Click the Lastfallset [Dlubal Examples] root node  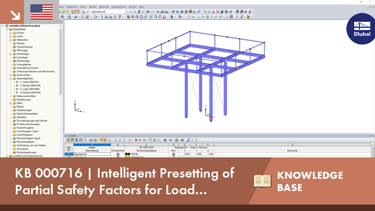coord(24,26)
